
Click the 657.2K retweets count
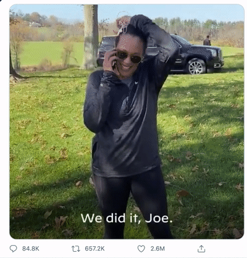click(94, 249)
